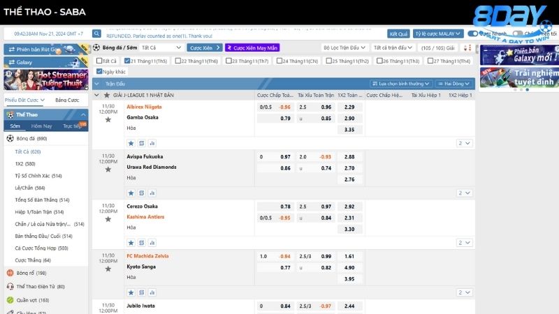Click Albirex Niigata handicap odds -0.96

coord(285,107)
